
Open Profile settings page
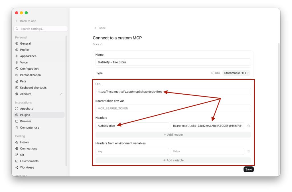click(39, 50)
